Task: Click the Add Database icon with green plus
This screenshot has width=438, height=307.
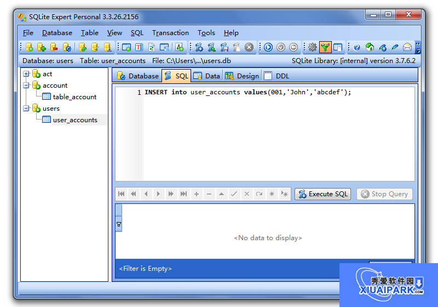Action: [42, 47]
